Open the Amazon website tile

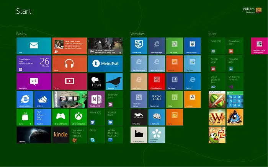[x=193, y=99]
